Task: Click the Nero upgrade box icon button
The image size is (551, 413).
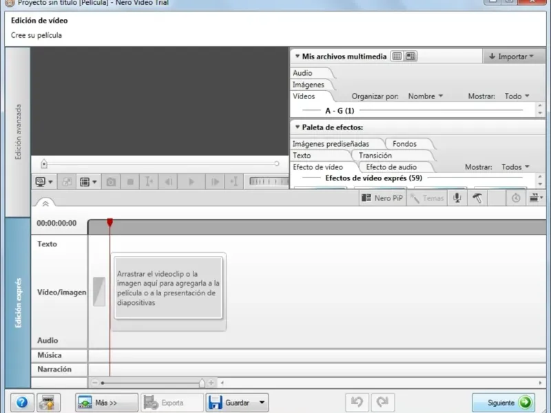Action: point(48,403)
